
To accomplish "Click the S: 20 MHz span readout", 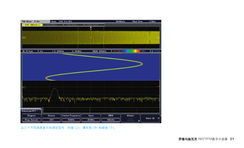I will click(x=59, y=51).
